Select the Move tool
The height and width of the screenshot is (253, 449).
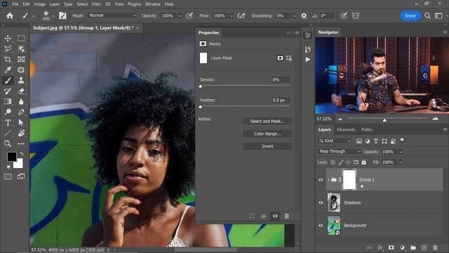8,38
